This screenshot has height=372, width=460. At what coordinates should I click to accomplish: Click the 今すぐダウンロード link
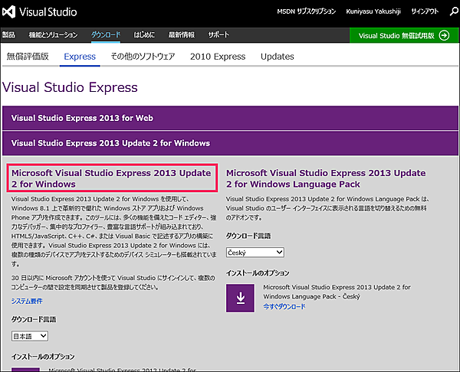(282, 306)
